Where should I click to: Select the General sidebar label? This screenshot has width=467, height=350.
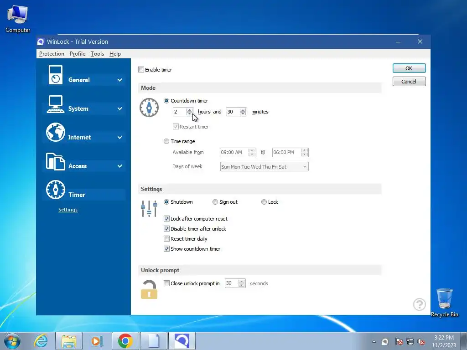click(79, 80)
